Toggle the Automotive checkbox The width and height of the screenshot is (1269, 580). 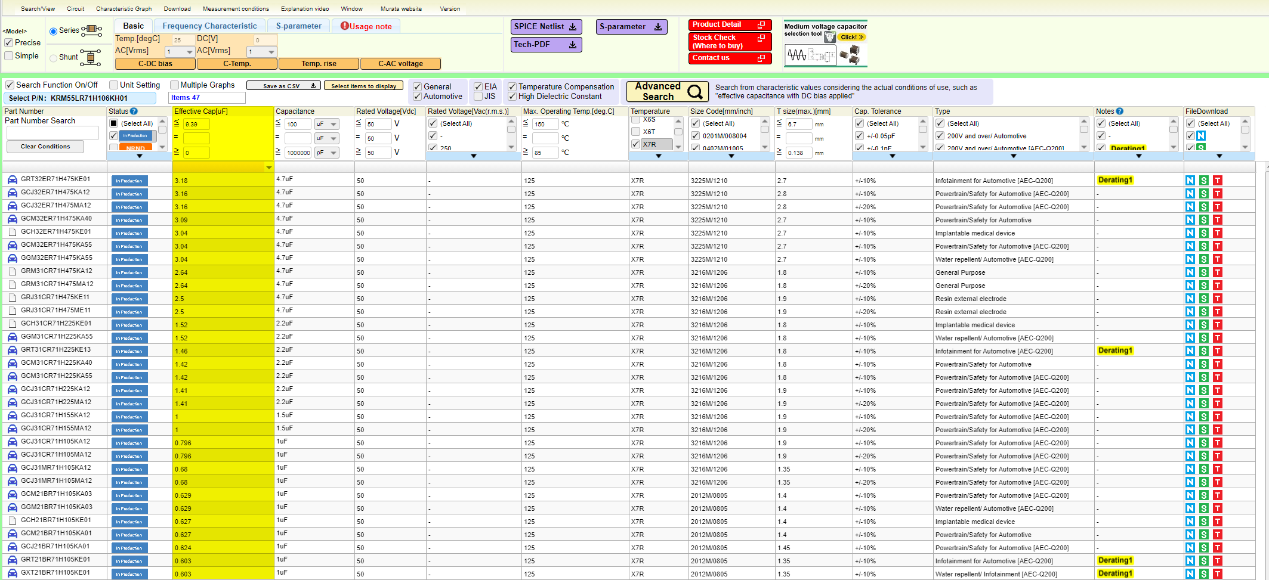click(x=418, y=97)
